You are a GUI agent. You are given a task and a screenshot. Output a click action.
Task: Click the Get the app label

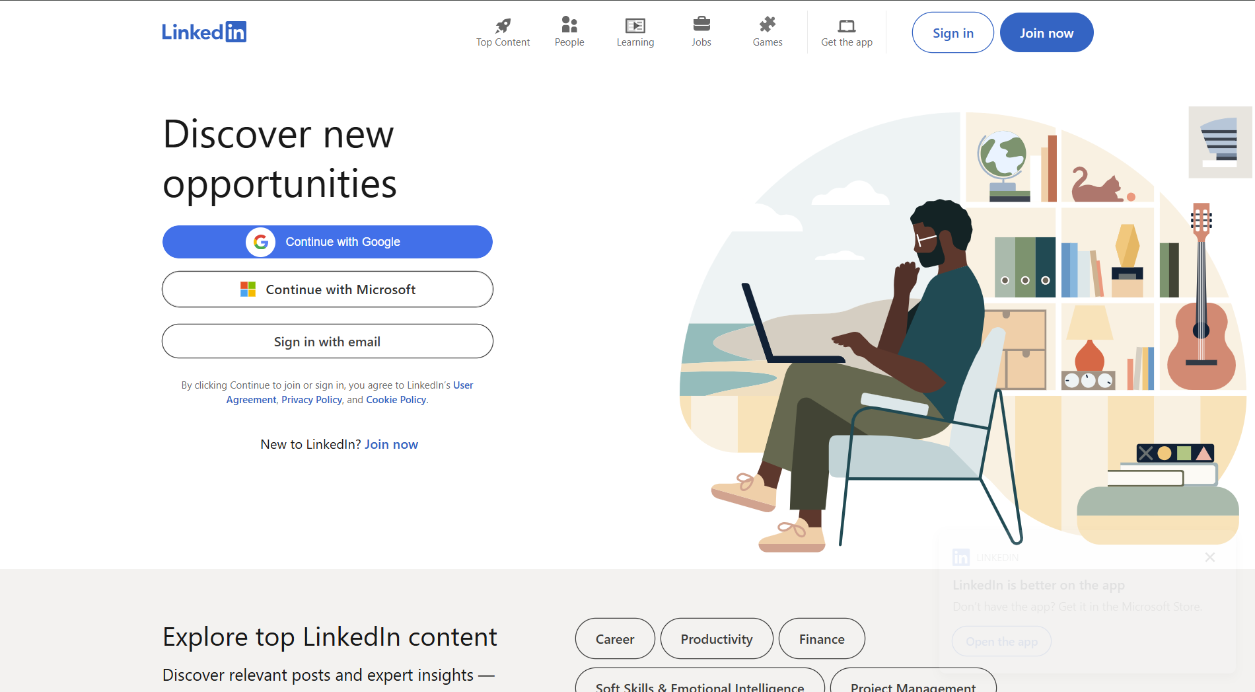(x=847, y=42)
